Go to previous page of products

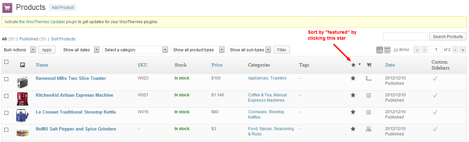click(424, 50)
